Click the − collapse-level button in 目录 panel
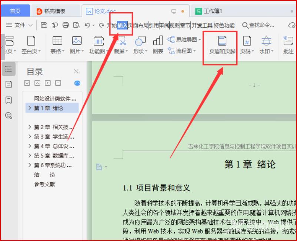Screen dimensions: 297x241 [58, 83]
